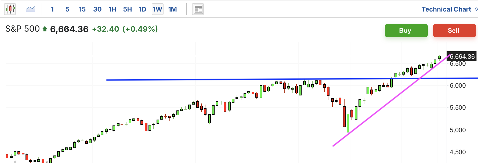Click the 5,500 price axis label
Viewport: 478px width, 163px height.
coord(458,108)
